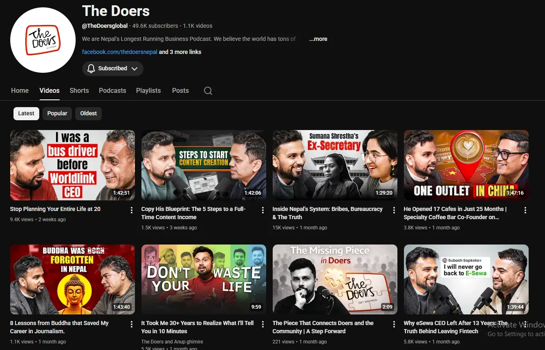Open 'It Took Me 30+ Years' video title
The width and height of the screenshot is (545, 350).
click(x=197, y=327)
